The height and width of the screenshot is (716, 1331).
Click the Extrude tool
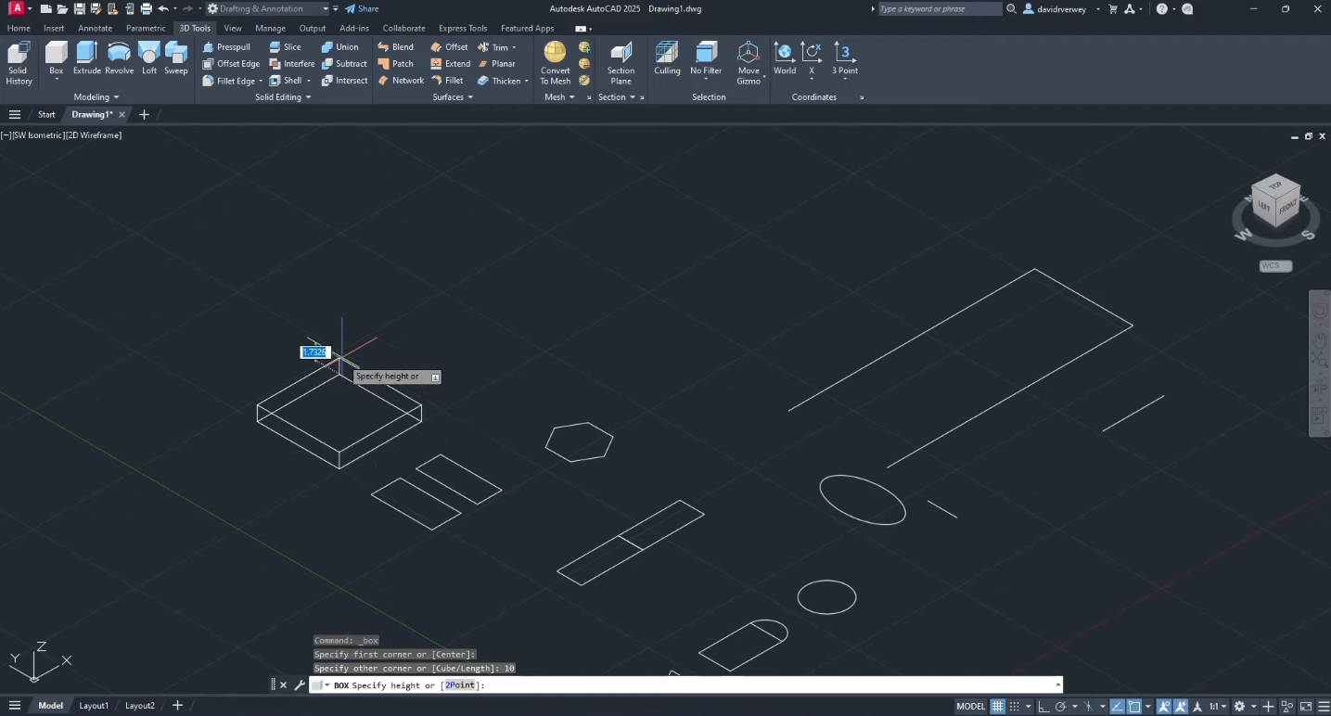coord(87,58)
